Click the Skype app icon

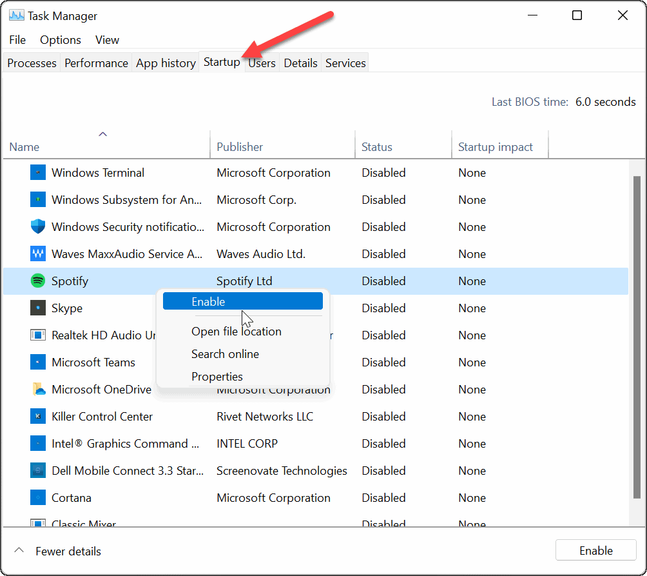tap(37, 308)
